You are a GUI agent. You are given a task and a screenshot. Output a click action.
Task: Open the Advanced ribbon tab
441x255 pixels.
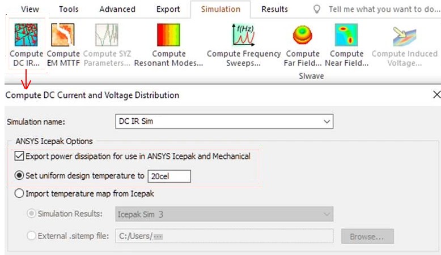click(117, 9)
